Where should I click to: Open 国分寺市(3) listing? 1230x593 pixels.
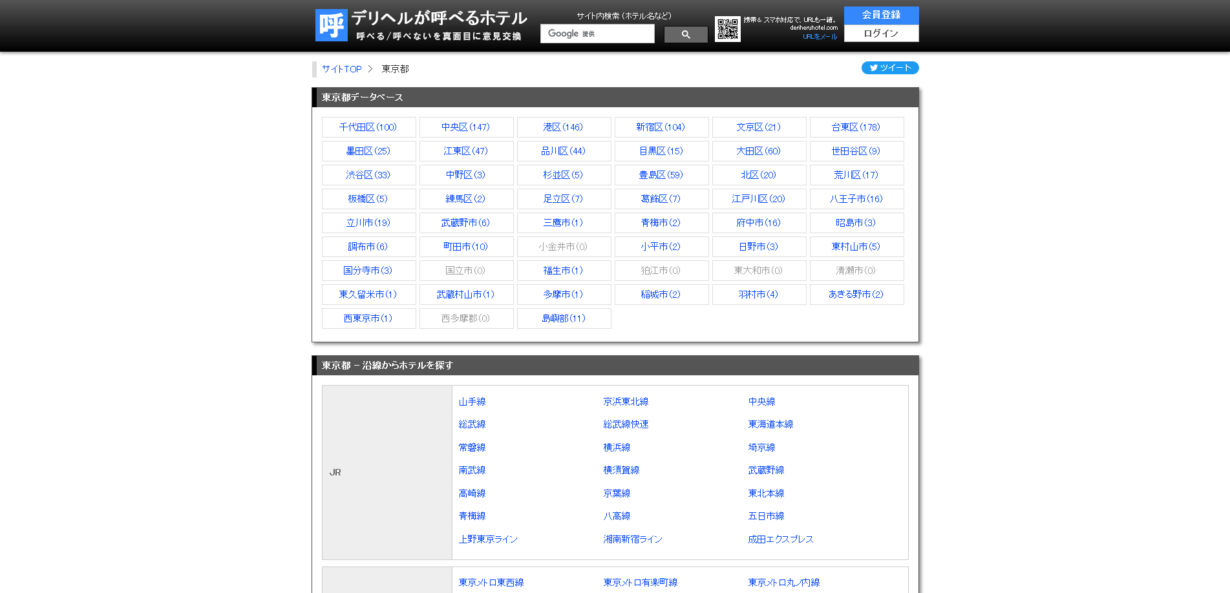click(368, 271)
